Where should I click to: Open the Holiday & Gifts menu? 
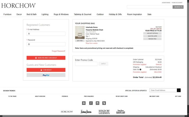click(x=115, y=15)
